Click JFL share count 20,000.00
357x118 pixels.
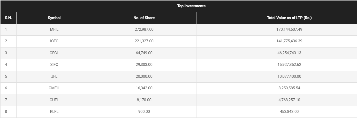[x=144, y=76]
